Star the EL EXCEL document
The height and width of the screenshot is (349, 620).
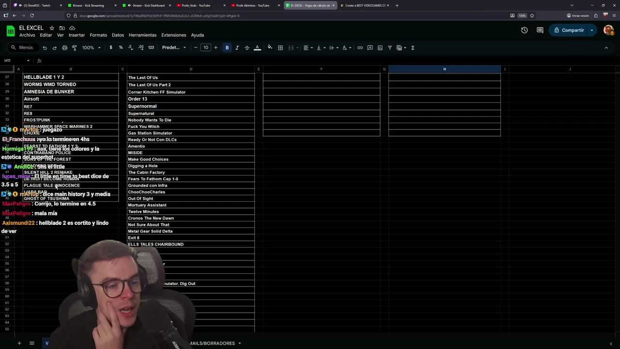coord(52,28)
